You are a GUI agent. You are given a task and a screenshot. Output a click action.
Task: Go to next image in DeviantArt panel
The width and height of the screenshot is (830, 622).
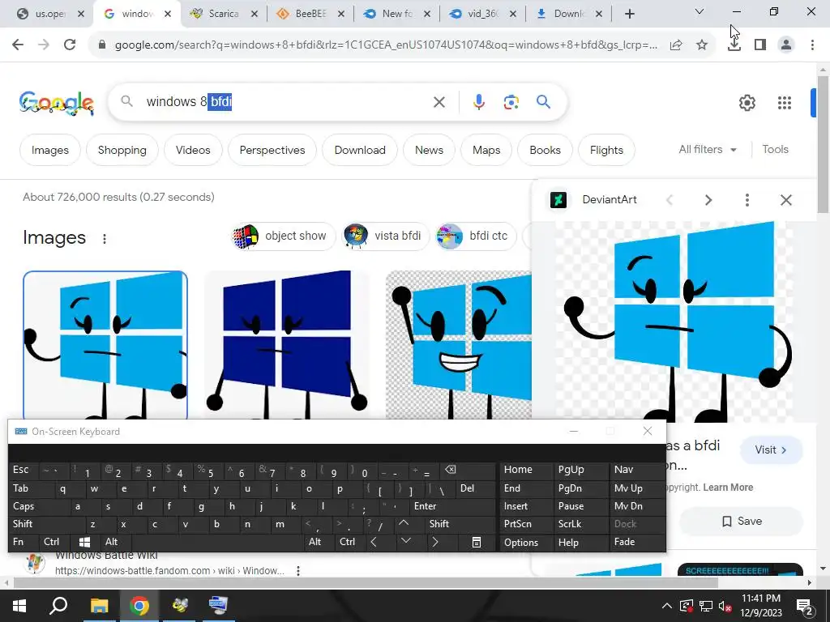click(708, 200)
